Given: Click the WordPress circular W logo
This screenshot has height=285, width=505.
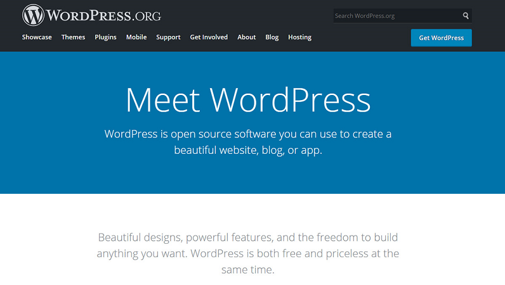Looking at the screenshot, I should coord(33,15).
